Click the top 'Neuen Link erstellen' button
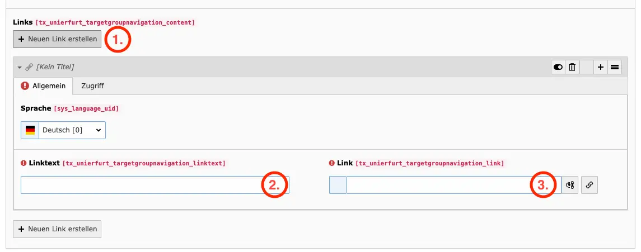641x252 pixels. click(x=57, y=39)
